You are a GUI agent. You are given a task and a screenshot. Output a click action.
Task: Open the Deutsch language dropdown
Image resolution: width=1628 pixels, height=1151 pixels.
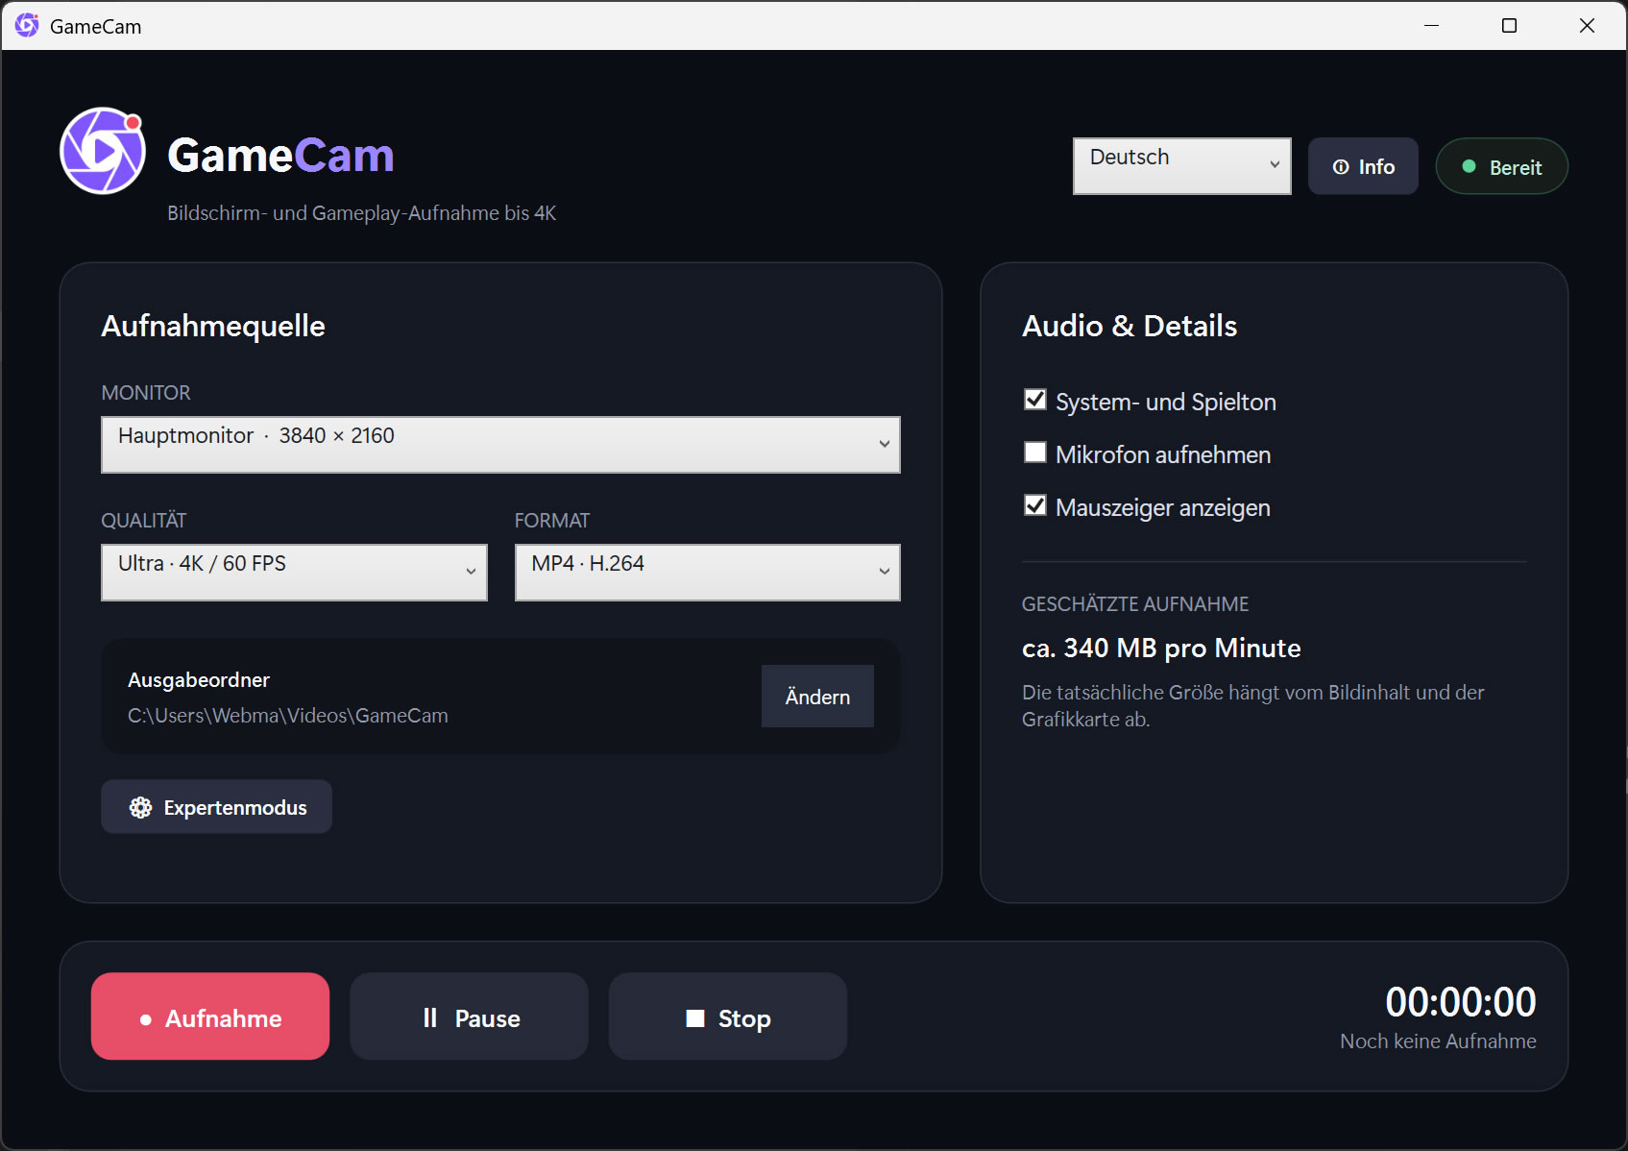[1182, 166]
